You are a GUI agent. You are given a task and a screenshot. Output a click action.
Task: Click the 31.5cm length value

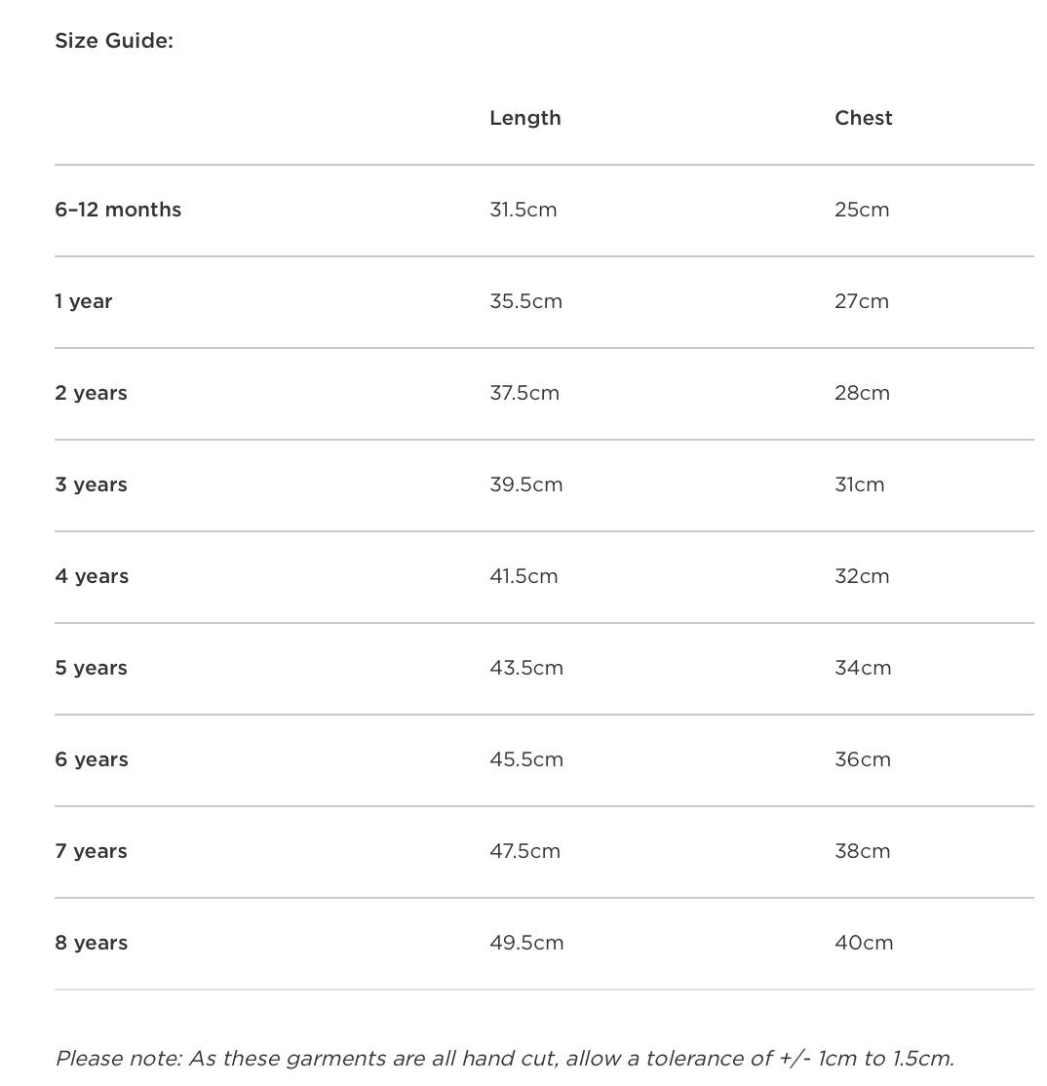(523, 210)
